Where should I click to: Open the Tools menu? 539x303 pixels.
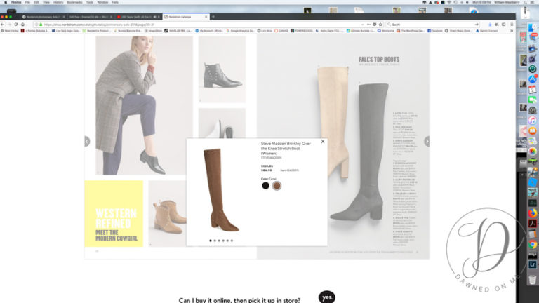click(x=90, y=2)
